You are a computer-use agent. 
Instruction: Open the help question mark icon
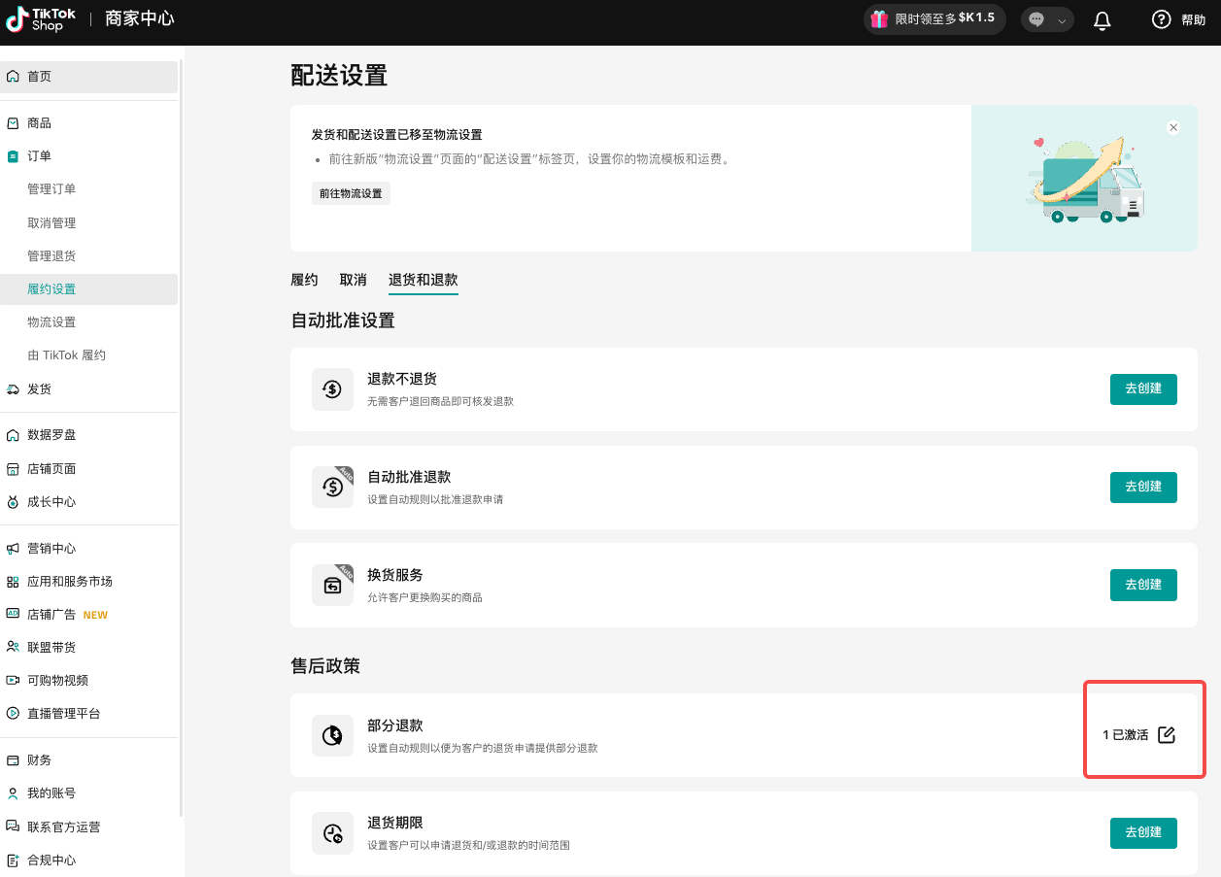1161,19
